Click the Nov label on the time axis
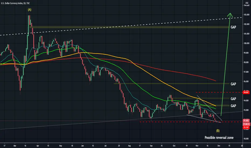This screenshot has width=251, height=148. point(197,146)
